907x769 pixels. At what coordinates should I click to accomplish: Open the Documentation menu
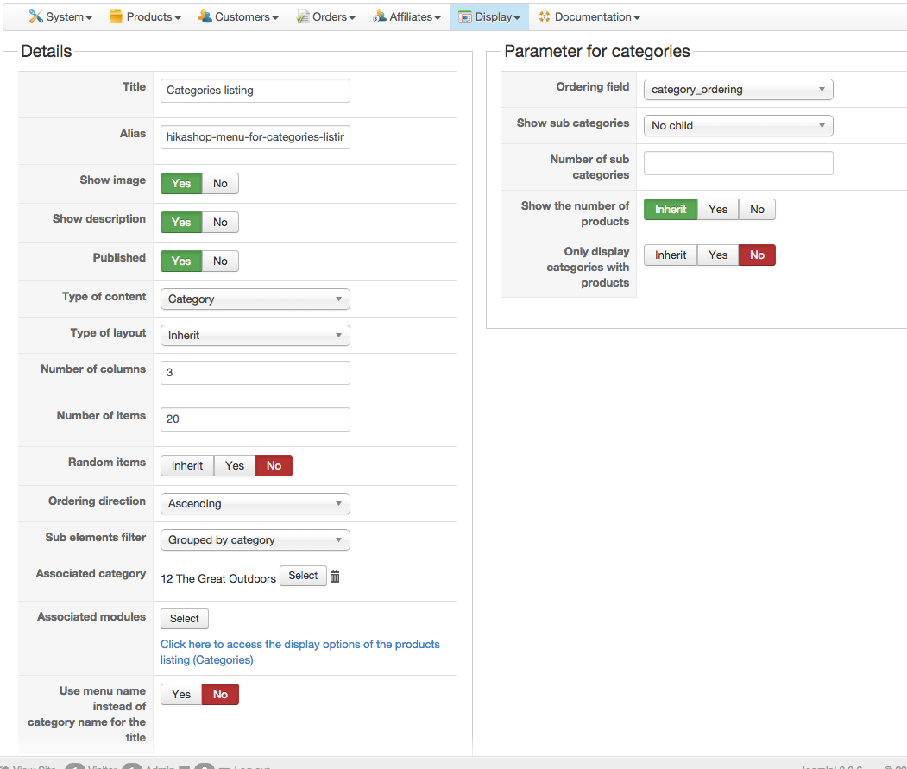[589, 16]
